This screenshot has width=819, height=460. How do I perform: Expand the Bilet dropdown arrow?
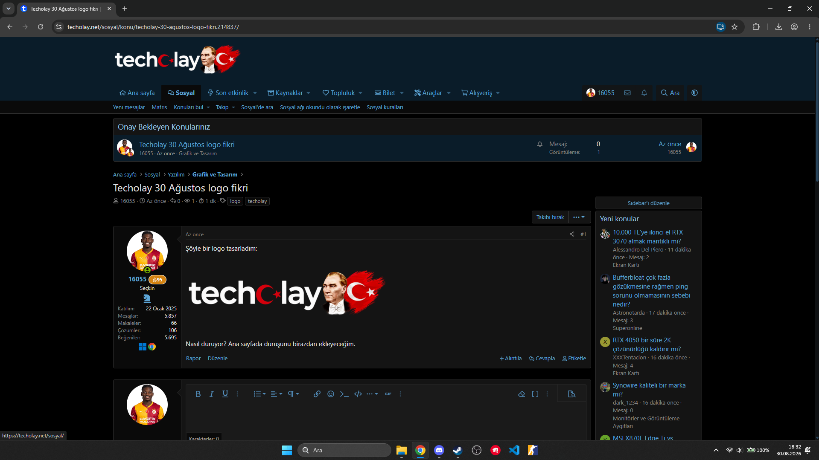pyautogui.click(x=402, y=93)
